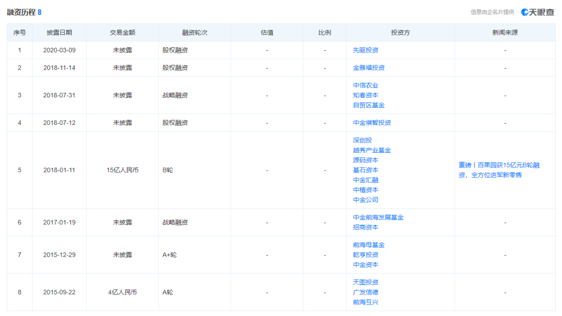Open investor link 中金祺智投资
562x316 pixels.
[372, 123]
